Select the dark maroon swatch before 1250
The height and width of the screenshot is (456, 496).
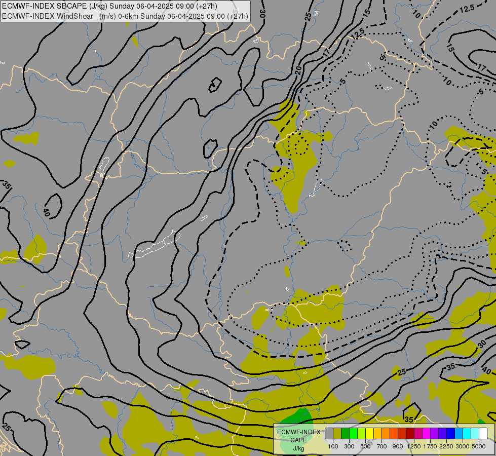tap(410, 434)
